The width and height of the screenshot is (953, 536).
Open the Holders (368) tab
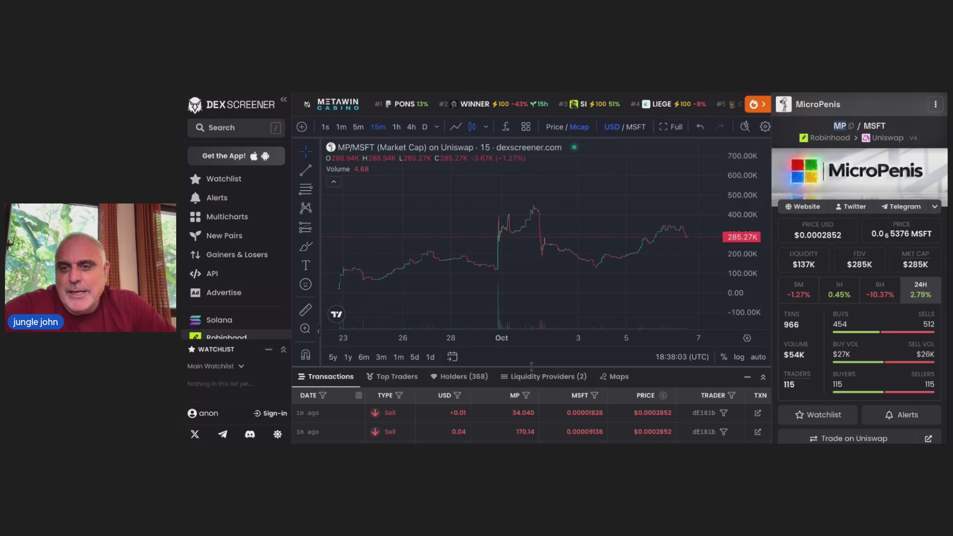click(x=459, y=377)
